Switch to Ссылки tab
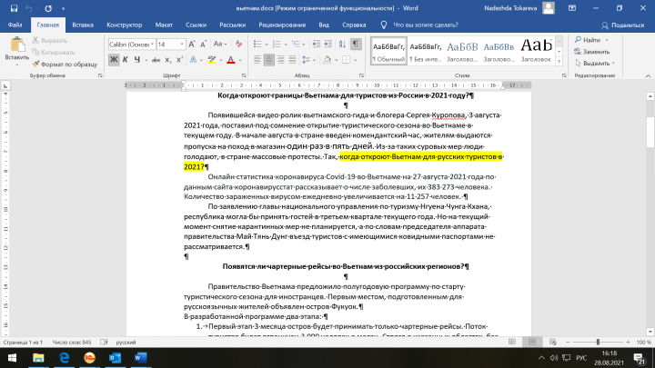This screenshot has height=368, width=655. [196, 25]
